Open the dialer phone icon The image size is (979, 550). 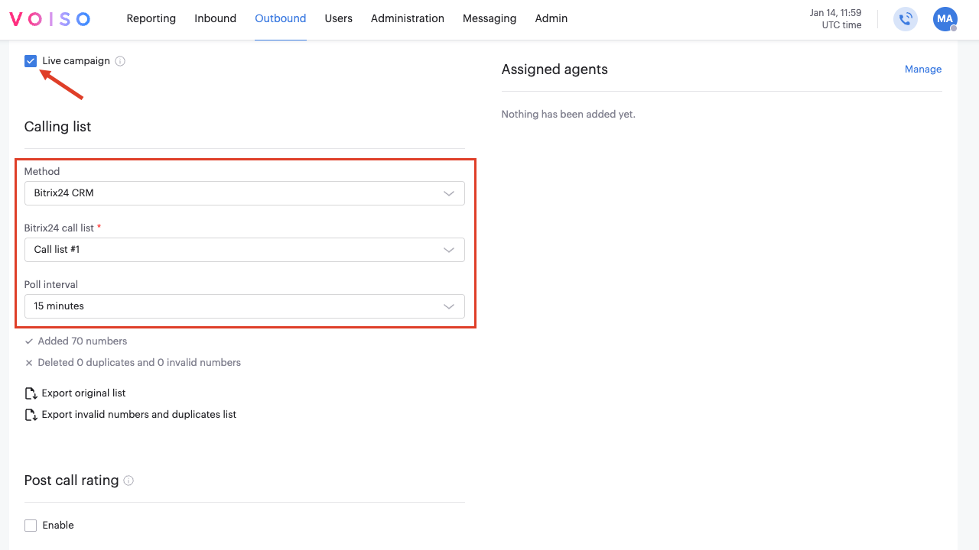pos(905,19)
